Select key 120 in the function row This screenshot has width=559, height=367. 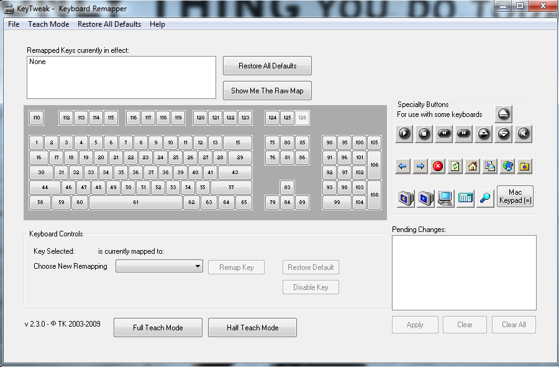(201, 118)
